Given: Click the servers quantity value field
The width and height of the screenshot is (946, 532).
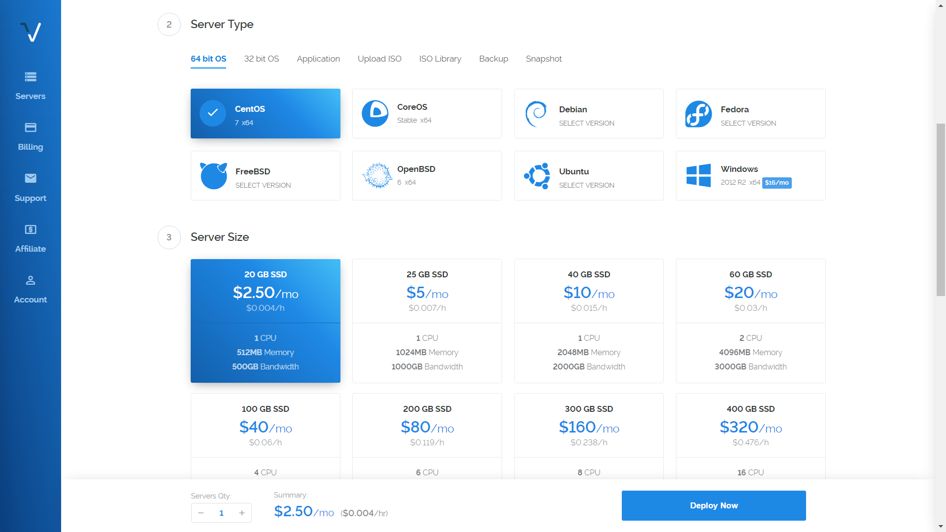Looking at the screenshot, I should pyautogui.click(x=221, y=513).
